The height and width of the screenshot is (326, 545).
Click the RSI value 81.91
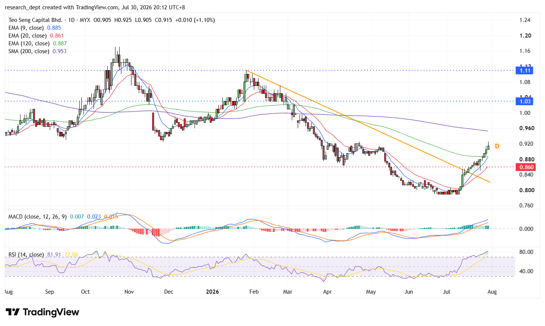pyautogui.click(x=54, y=255)
